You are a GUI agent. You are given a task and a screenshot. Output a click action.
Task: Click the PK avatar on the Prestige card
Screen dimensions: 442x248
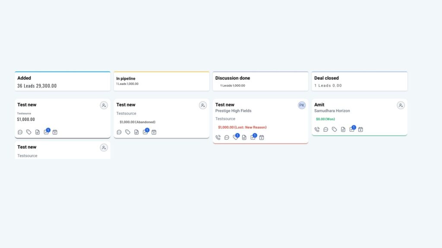pos(302,105)
